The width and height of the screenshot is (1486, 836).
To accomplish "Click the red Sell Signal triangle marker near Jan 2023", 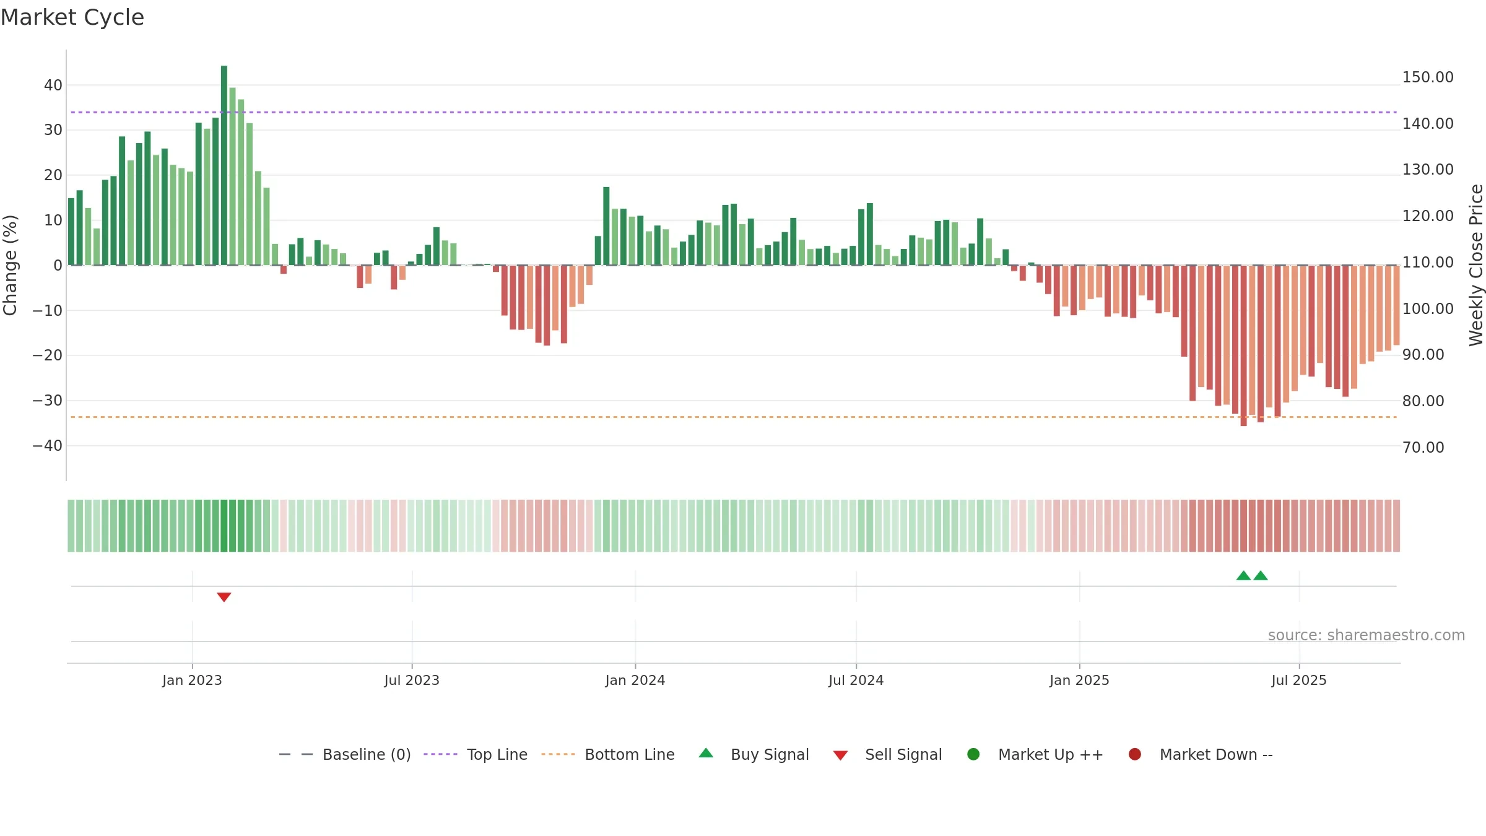I will [x=224, y=597].
